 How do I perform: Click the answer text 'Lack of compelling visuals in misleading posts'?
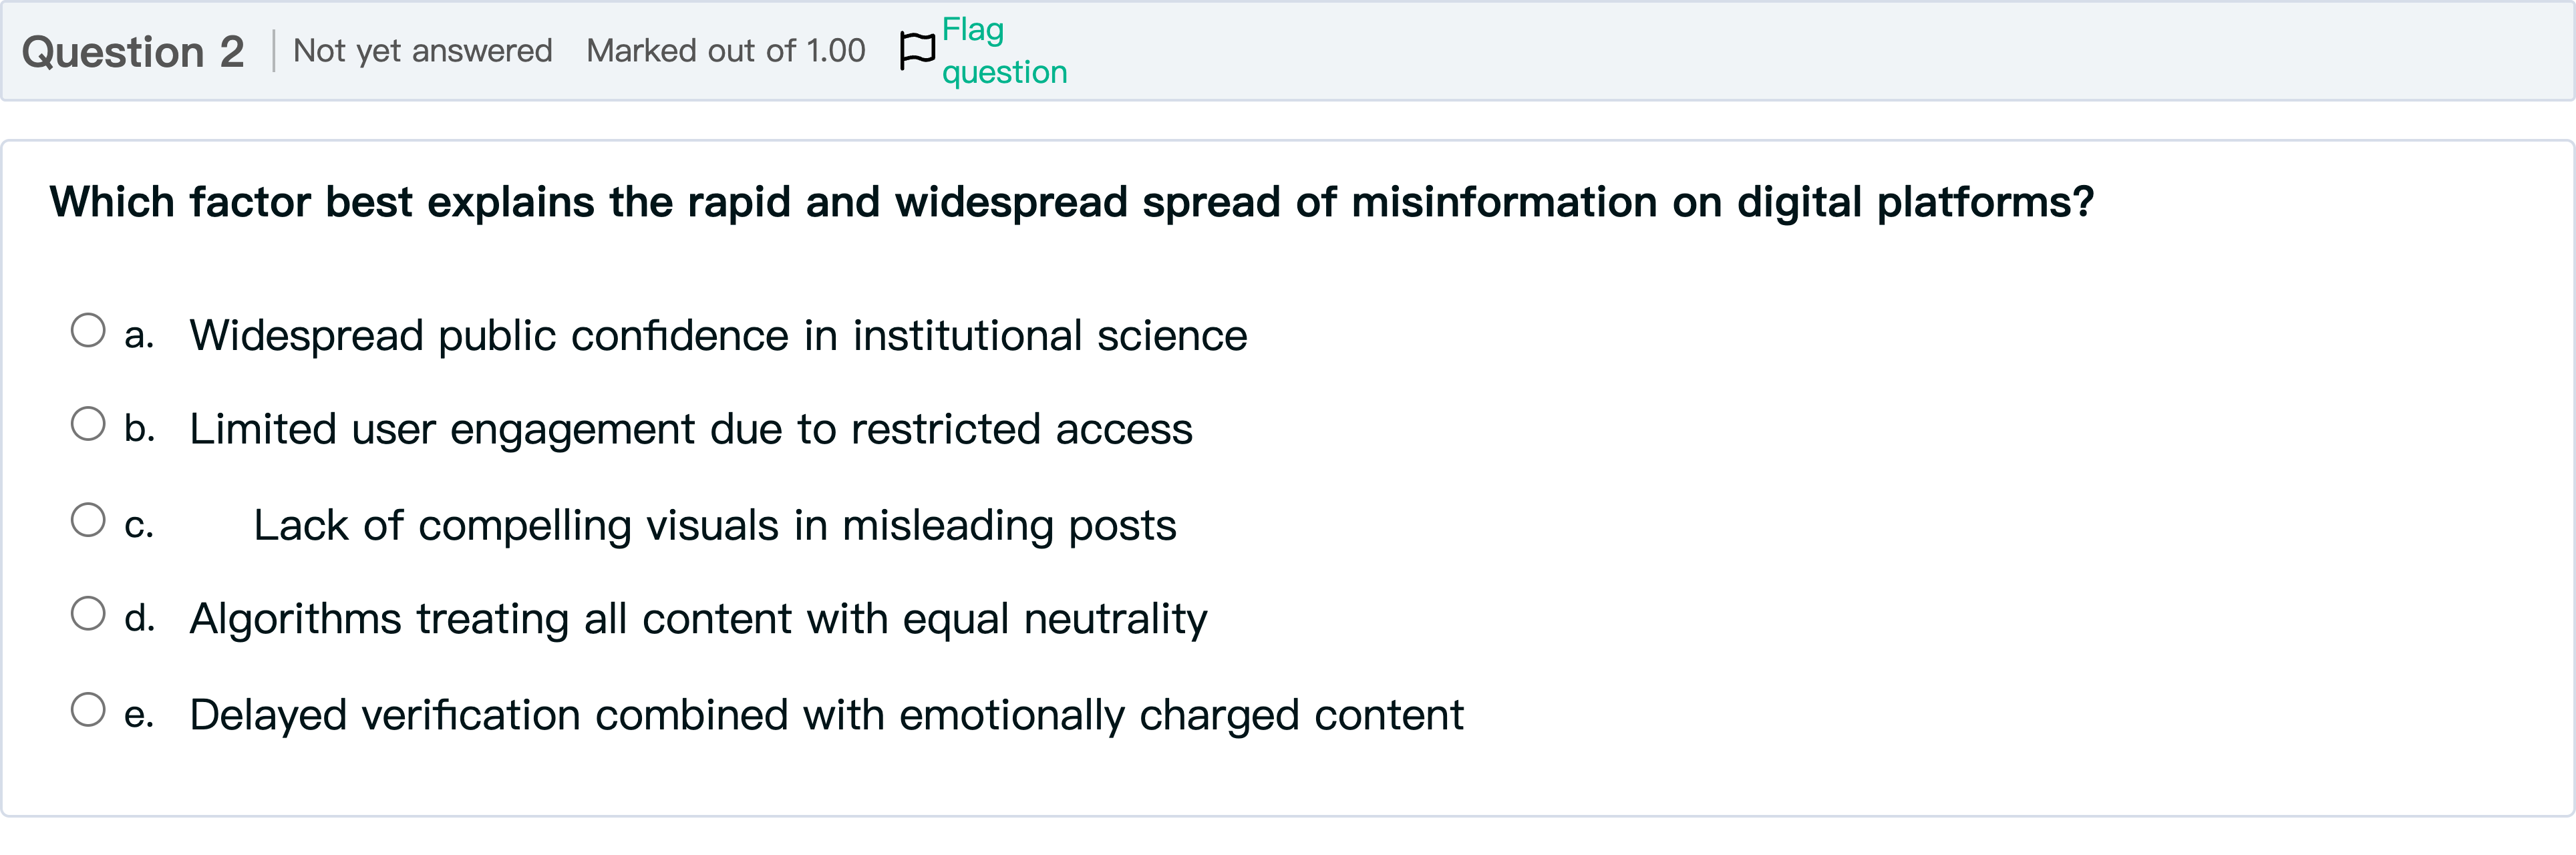pos(715,525)
